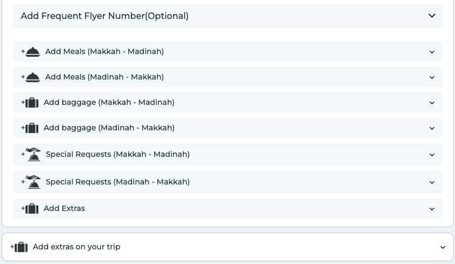The width and height of the screenshot is (455, 264).
Task: Expand Add Meals (Makkah - Madinah) chevron
Action: (x=432, y=52)
